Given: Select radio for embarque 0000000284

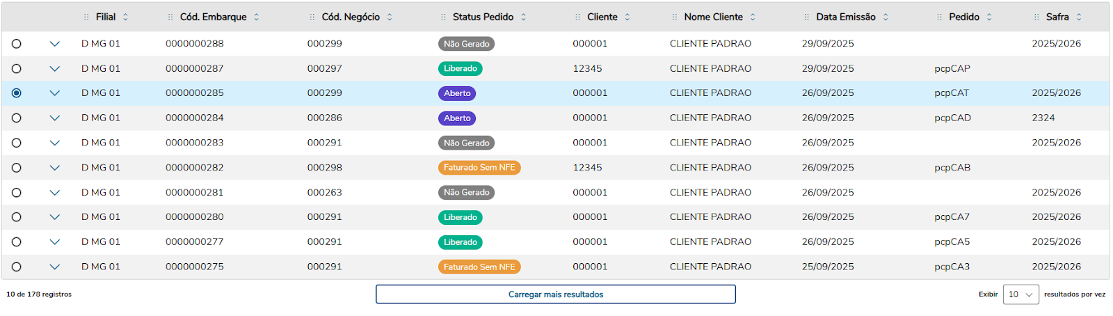Looking at the screenshot, I should [17, 118].
